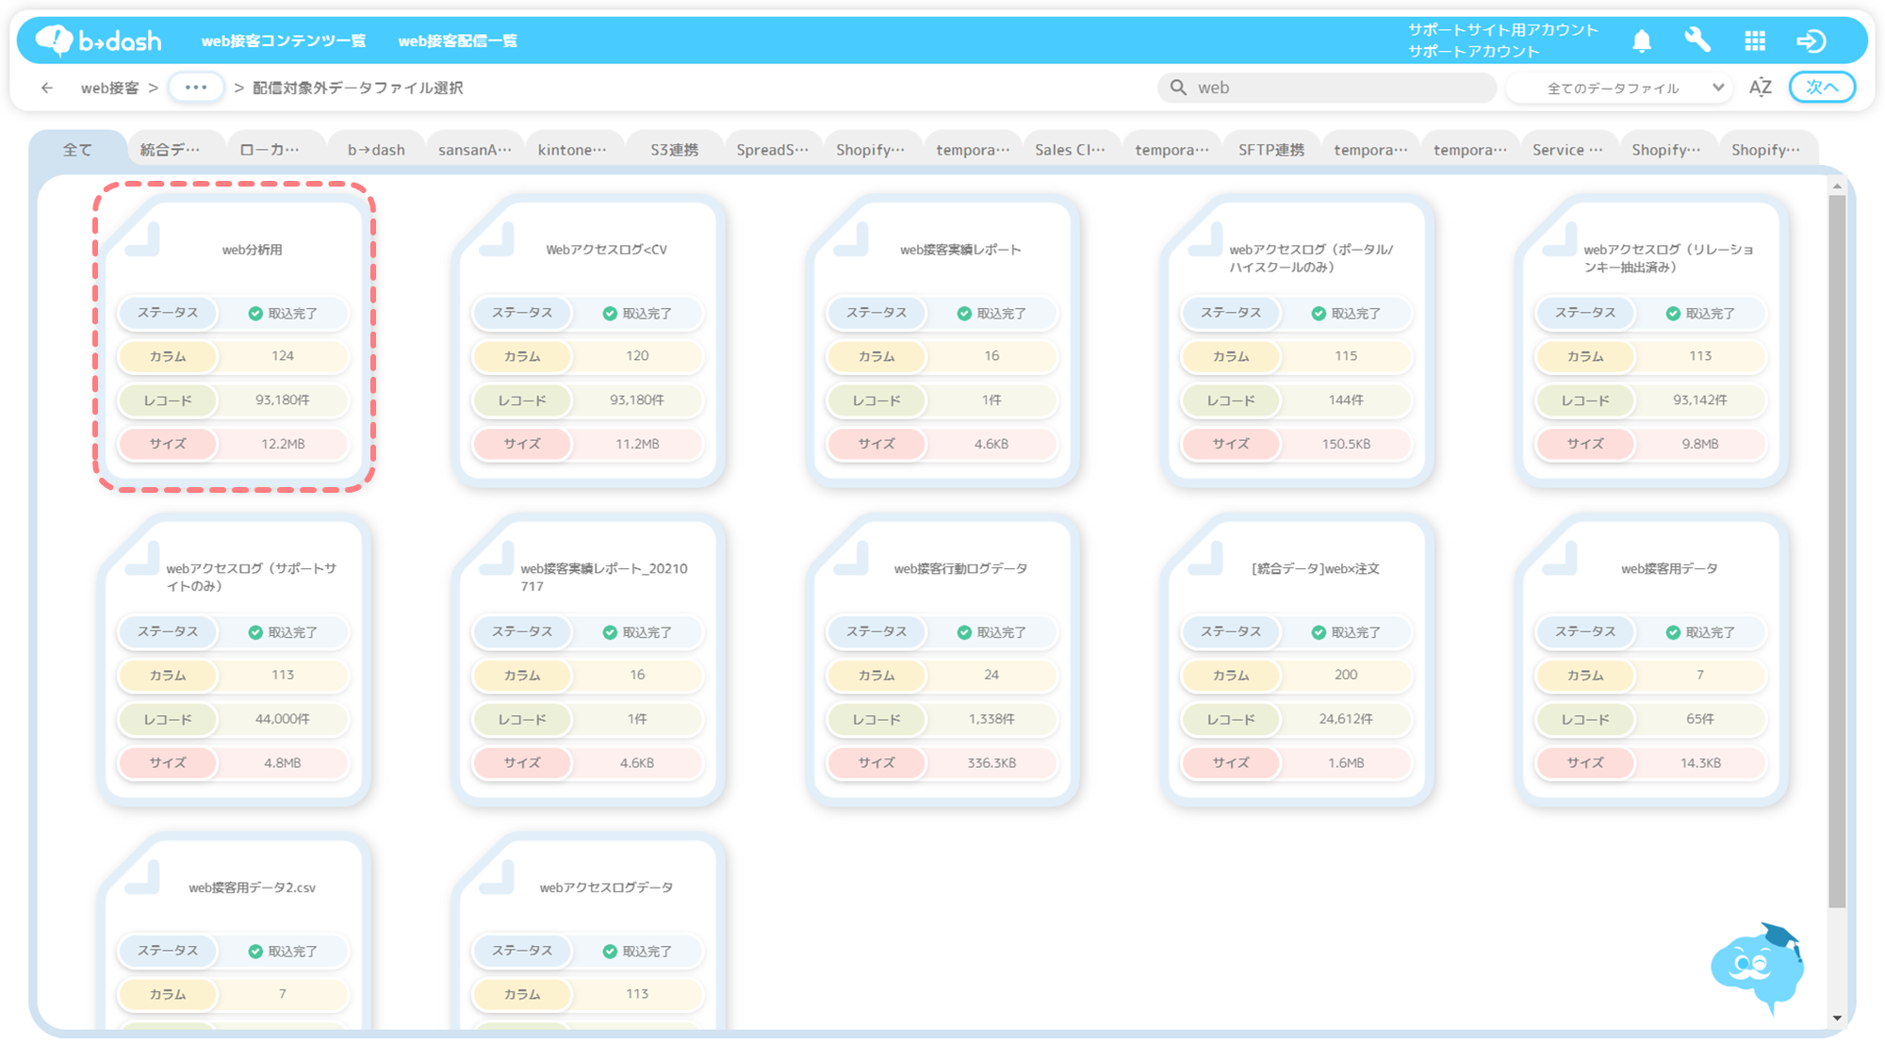Select webアクセスログ（サポートサイトのみ） title

tap(251, 577)
